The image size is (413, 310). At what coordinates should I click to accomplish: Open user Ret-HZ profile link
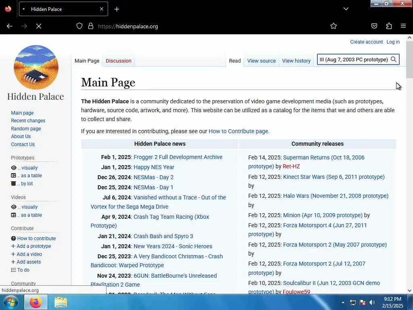(291, 167)
